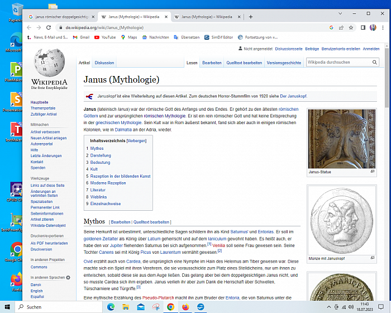
Task: Switch to the Google search tab
Action: click(x=62, y=17)
